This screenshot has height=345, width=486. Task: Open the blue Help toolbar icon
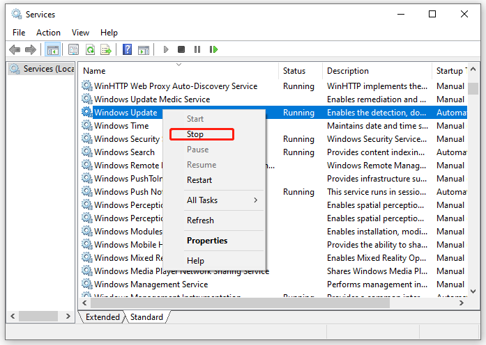click(127, 49)
